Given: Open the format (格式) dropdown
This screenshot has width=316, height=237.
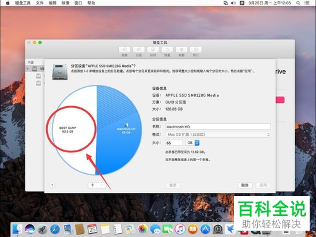Looking at the screenshot, I should click(x=218, y=135).
